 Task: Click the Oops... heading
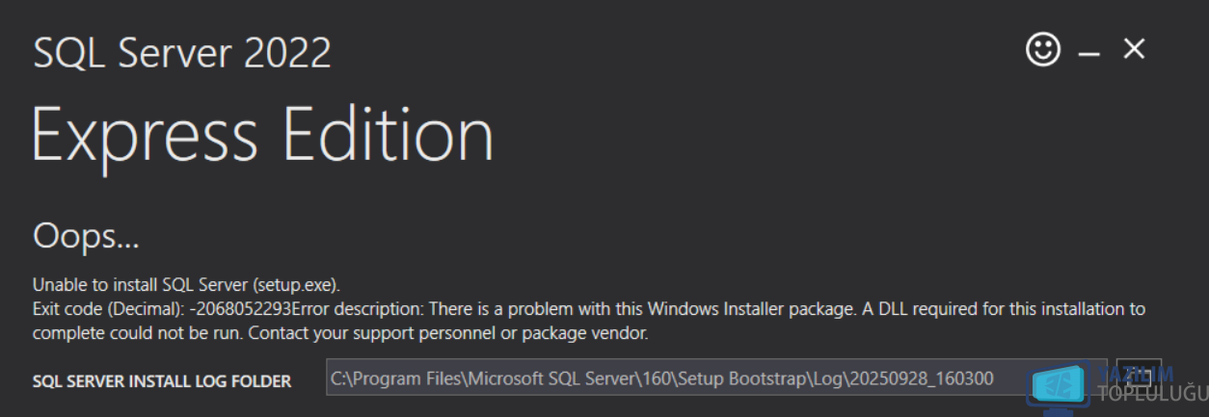point(86,235)
